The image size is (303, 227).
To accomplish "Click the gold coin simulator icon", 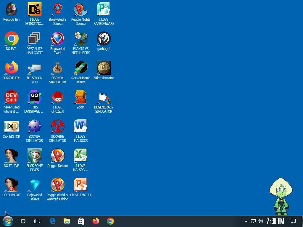I will tap(104, 68).
